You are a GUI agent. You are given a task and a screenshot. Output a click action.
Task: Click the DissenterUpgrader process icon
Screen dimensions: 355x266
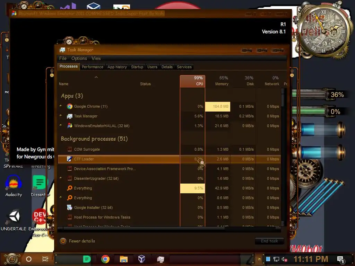click(x=70, y=178)
